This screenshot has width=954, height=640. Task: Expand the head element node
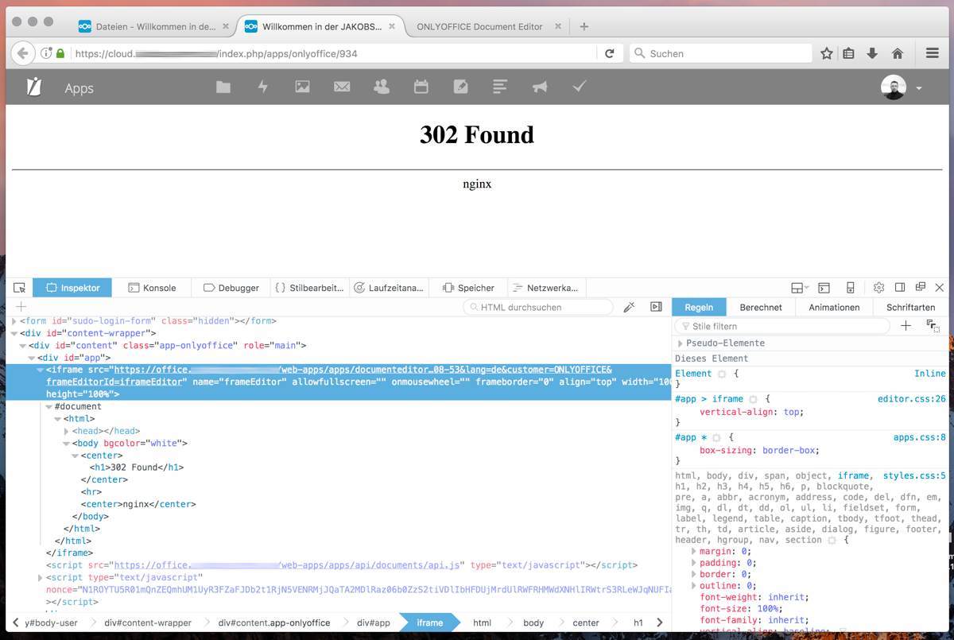point(66,431)
